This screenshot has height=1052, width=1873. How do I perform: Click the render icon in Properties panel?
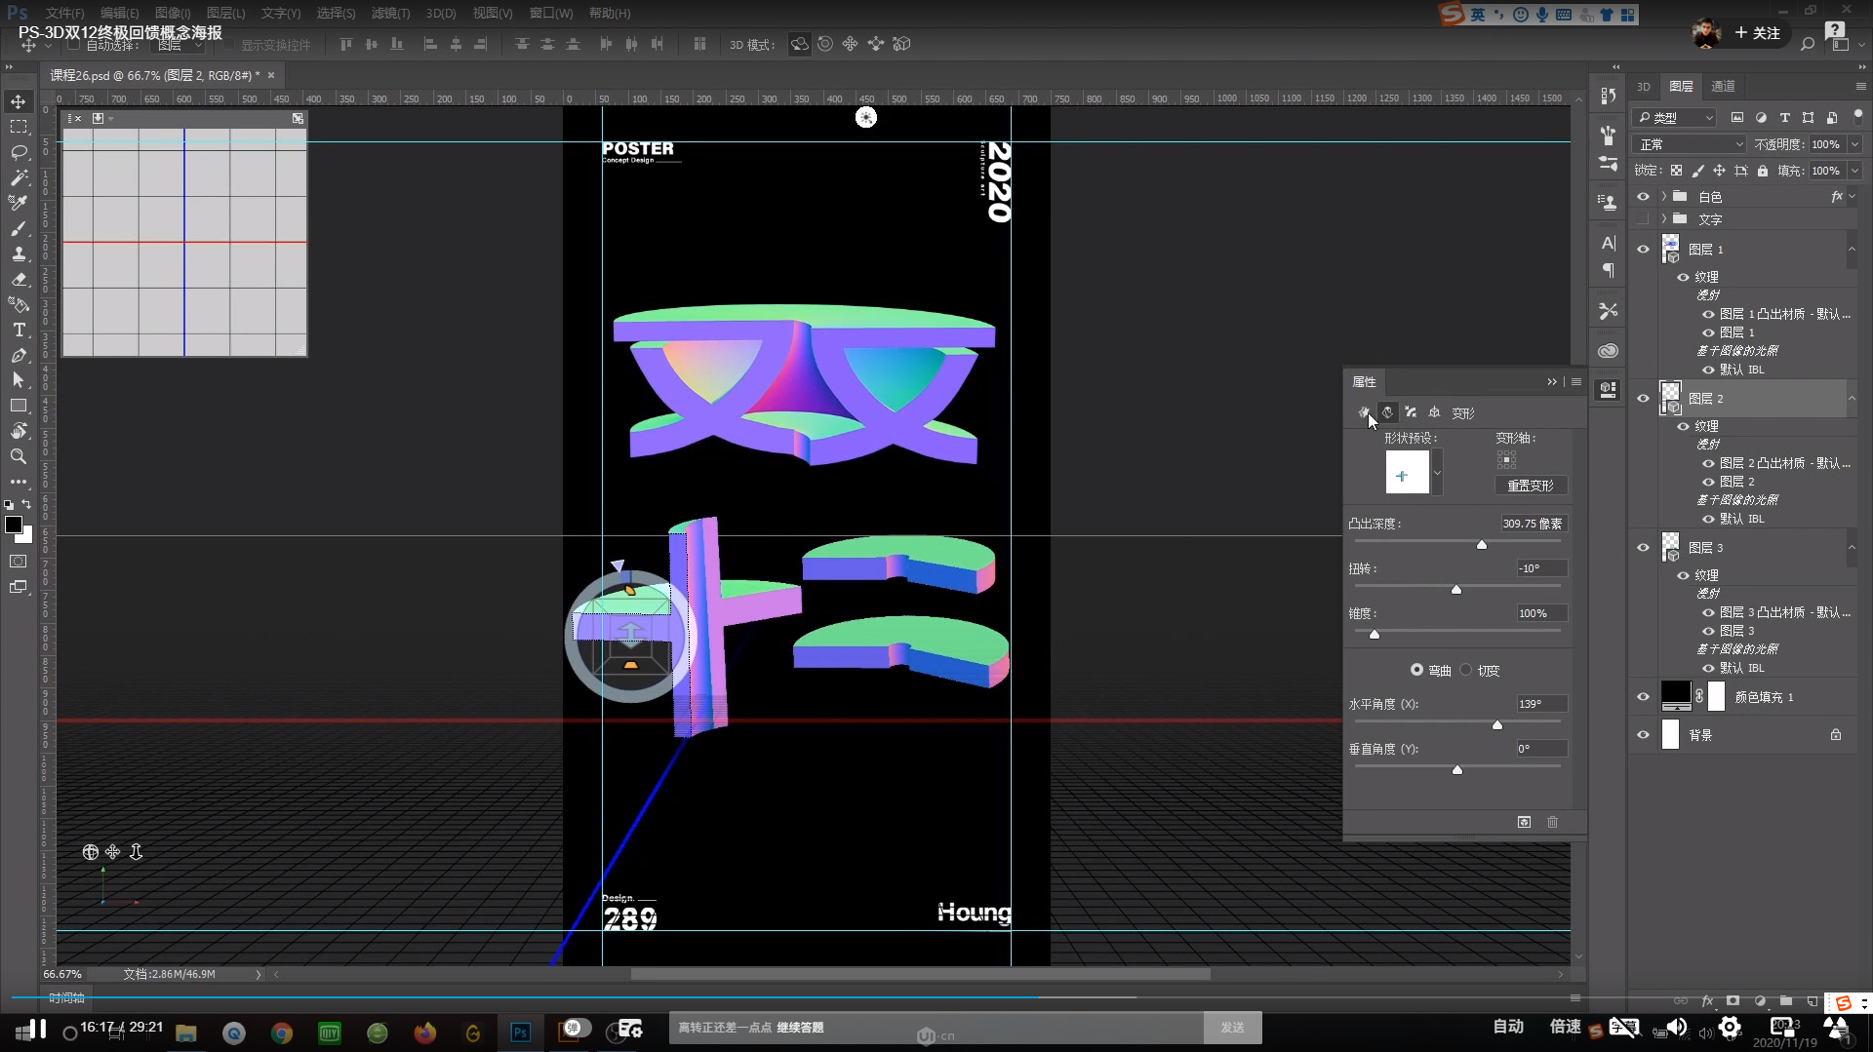pos(1524,822)
